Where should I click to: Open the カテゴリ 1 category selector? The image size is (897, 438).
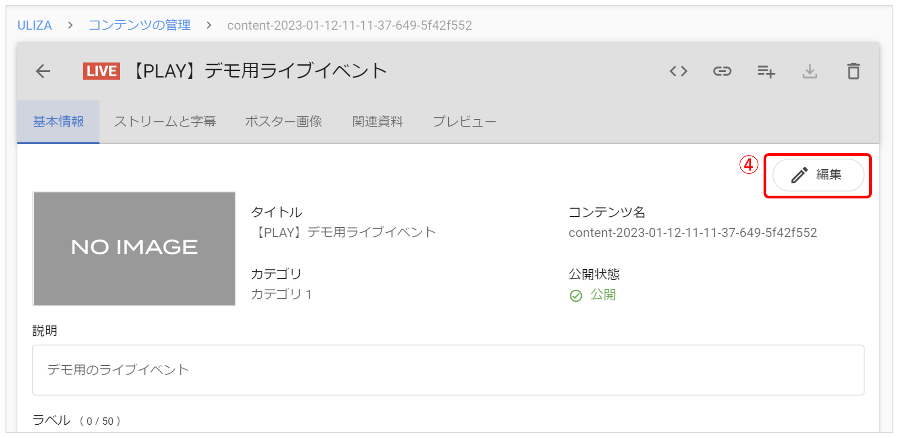coord(281,294)
